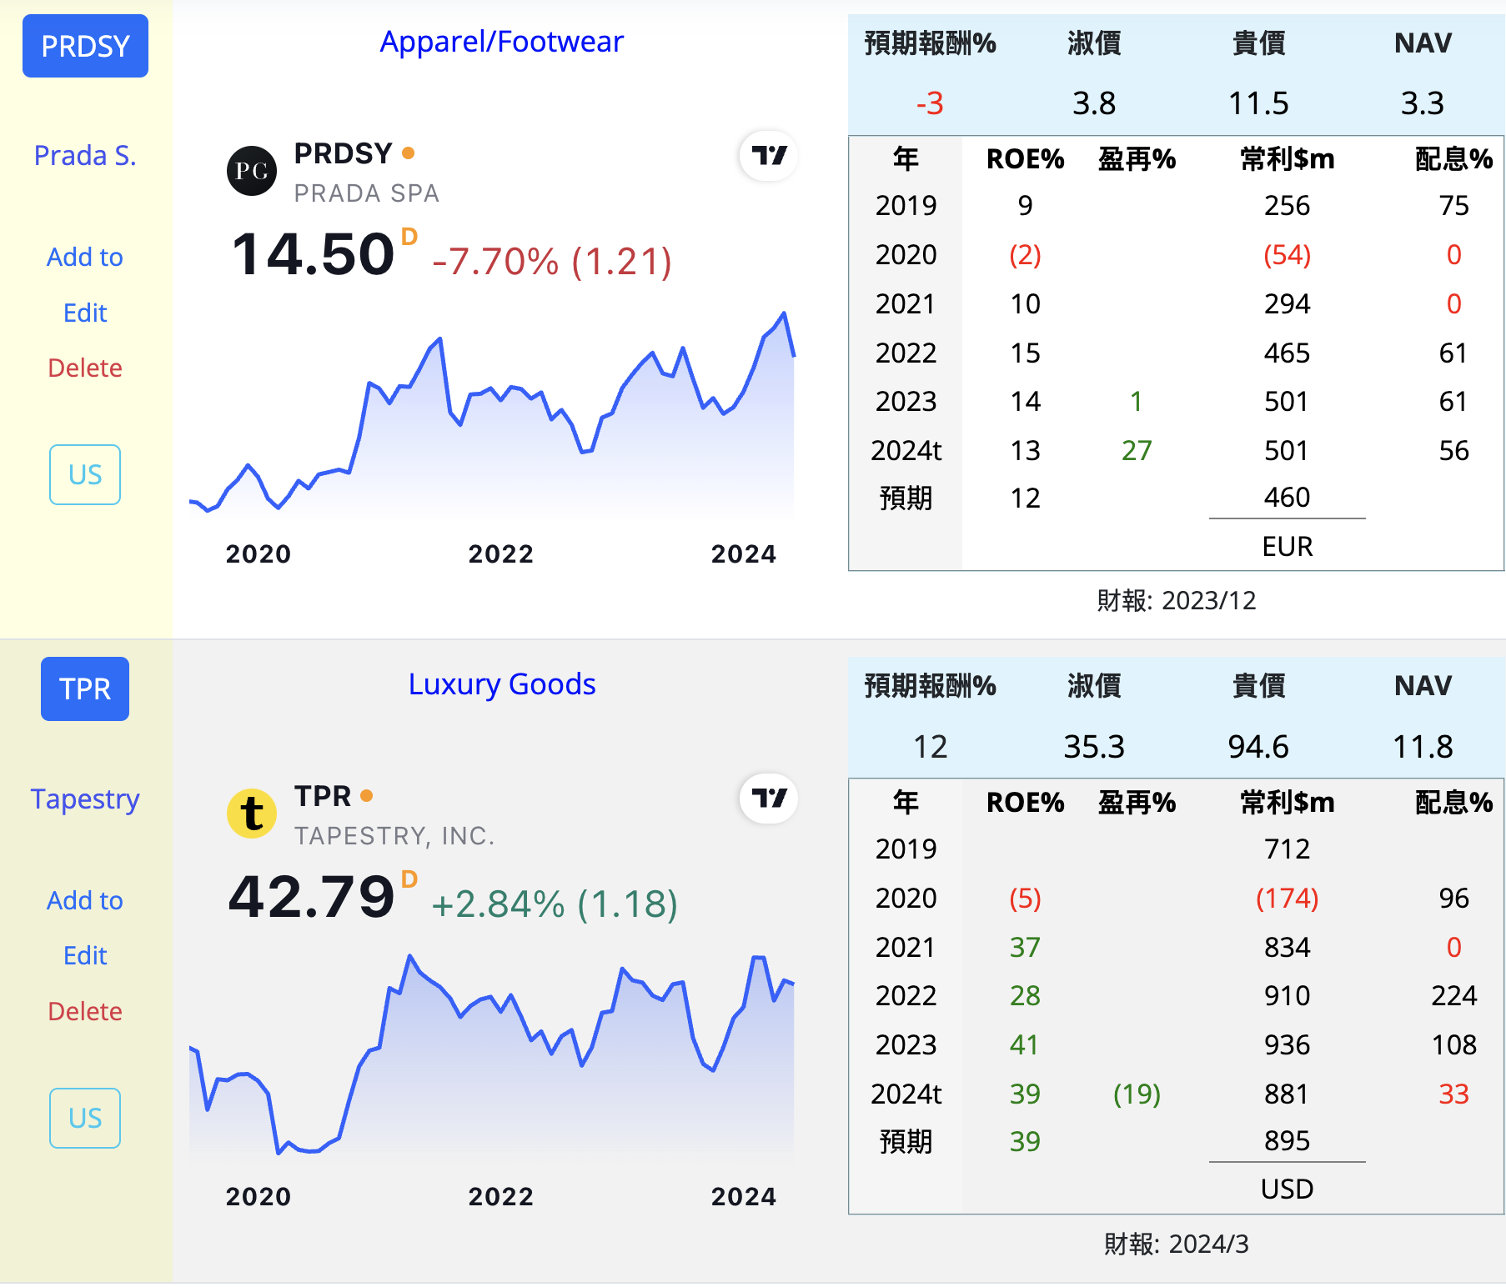This screenshot has height=1287, width=1506.
Task: Click Prada 2020 profit (54)
Action: pos(1287,254)
